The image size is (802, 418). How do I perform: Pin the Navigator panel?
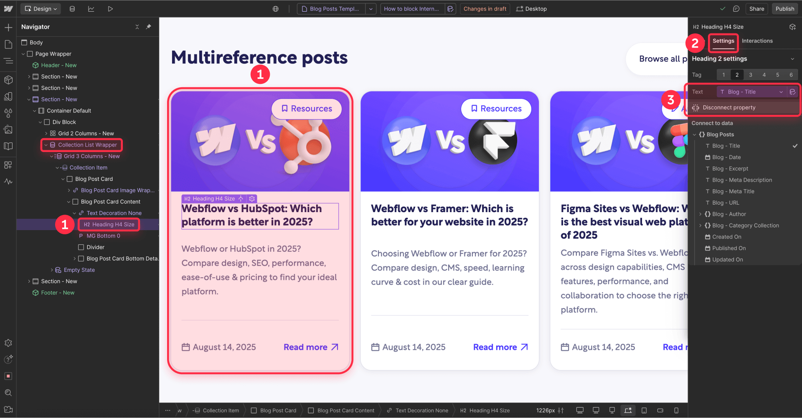[x=149, y=27]
